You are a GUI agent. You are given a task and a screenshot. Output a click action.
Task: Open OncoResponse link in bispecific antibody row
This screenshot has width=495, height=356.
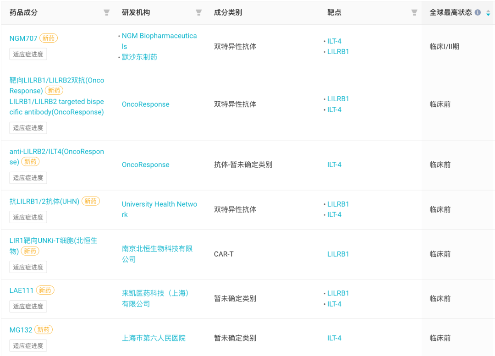[145, 104]
